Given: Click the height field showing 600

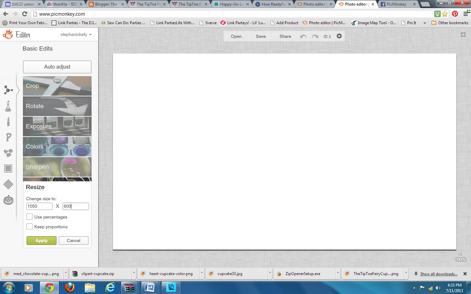Looking at the screenshot, I should (x=76, y=206).
